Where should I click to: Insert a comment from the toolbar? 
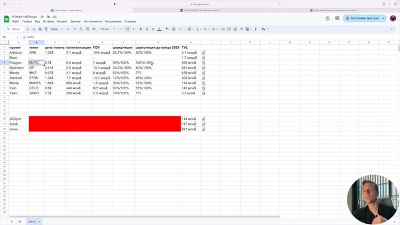coord(229,29)
